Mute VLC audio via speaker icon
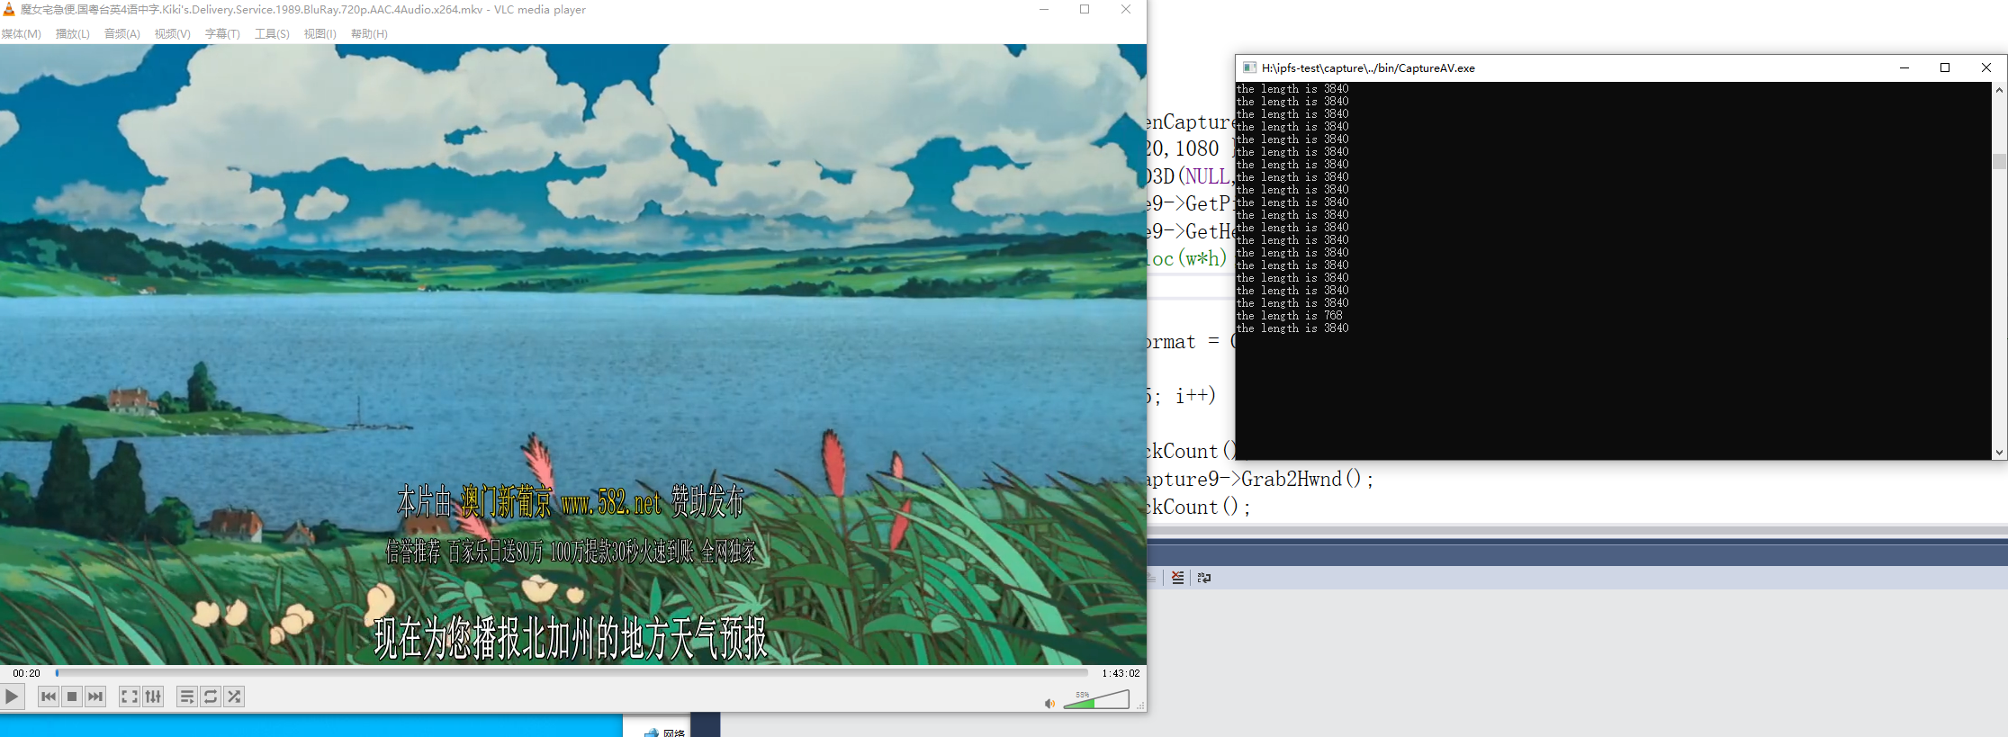The width and height of the screenshot is (2008, 737). point(1049,703)
